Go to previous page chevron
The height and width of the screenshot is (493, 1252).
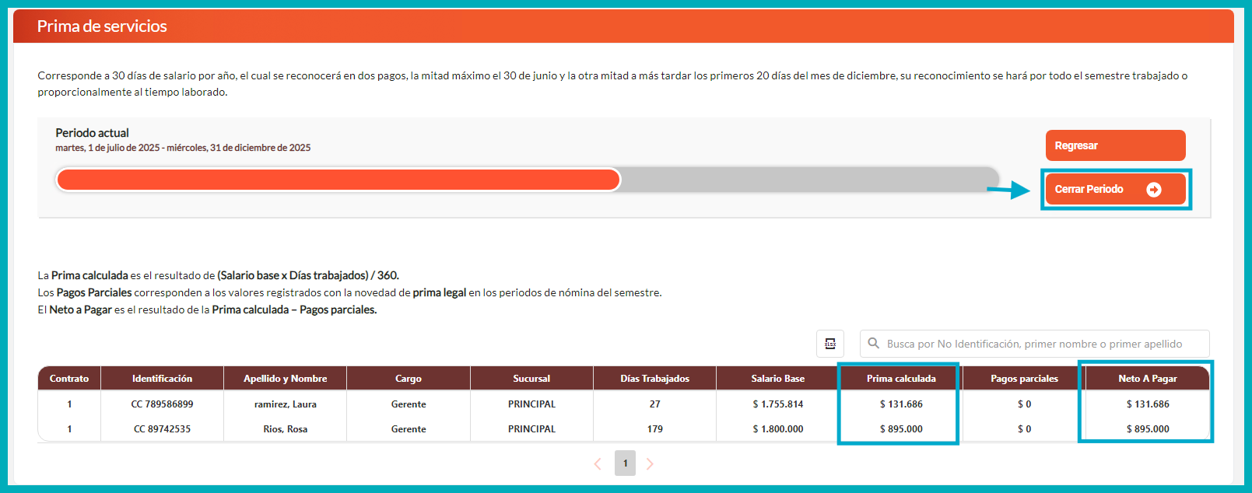click(598, 464)
